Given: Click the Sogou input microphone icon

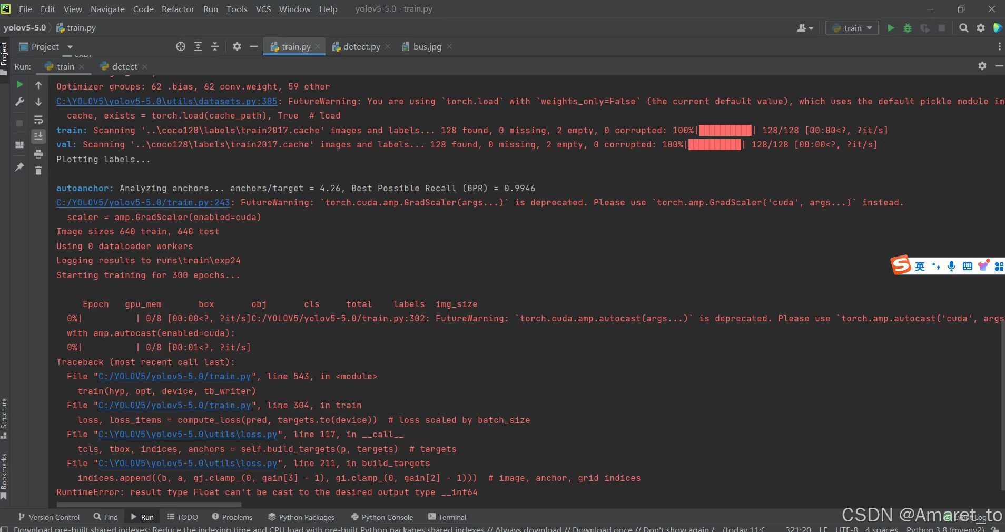Looking at the screenshot, I should 951,266.
